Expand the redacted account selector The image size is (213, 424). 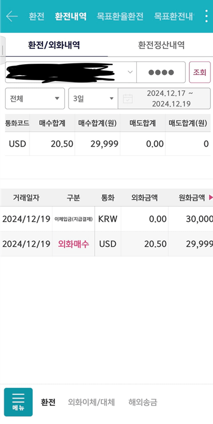coord(71,72)
